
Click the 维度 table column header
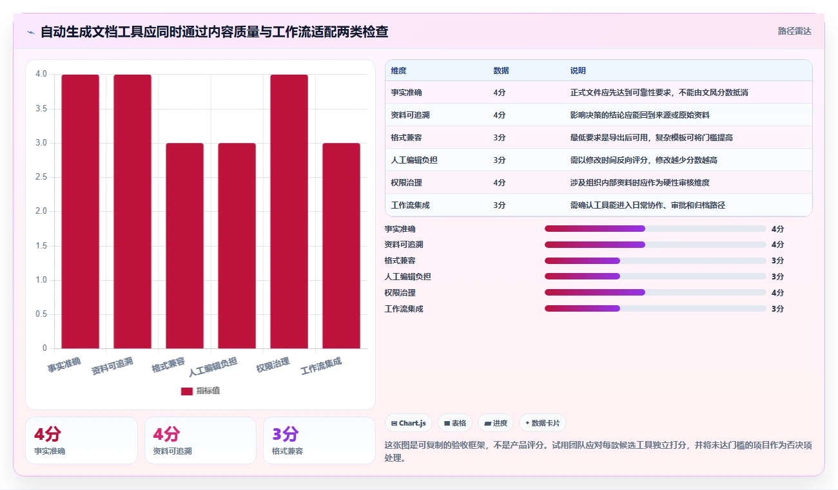398,70
